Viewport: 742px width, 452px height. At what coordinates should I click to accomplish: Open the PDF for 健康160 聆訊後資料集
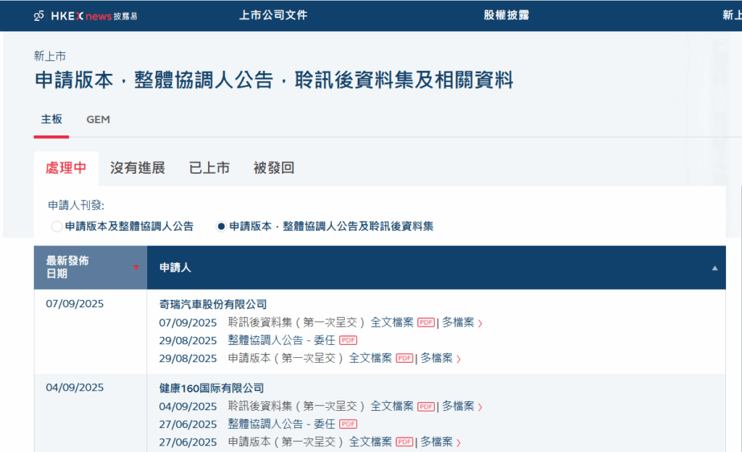click(x=427, y=406)
